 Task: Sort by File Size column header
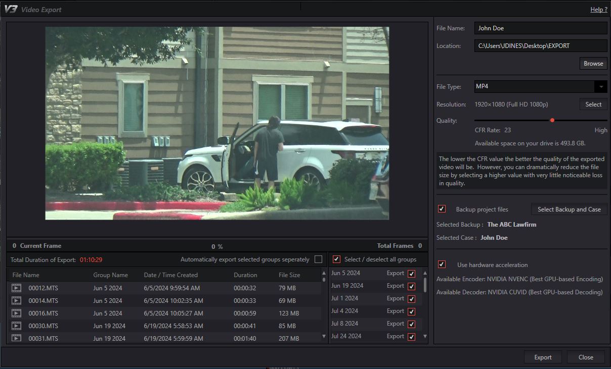[289, 275]
